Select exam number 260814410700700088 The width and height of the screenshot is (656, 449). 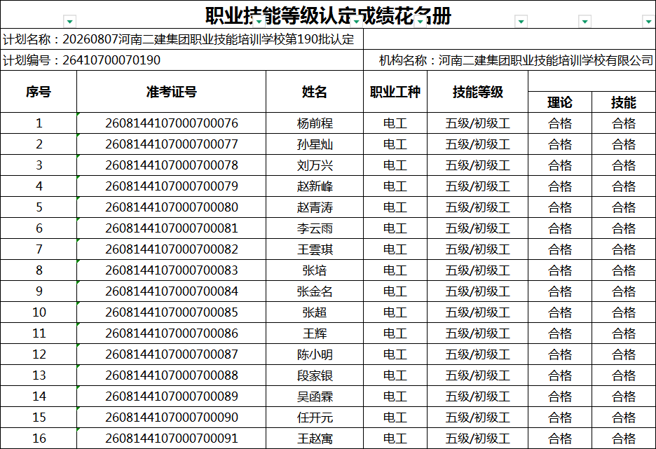click(x=172, y=375)
